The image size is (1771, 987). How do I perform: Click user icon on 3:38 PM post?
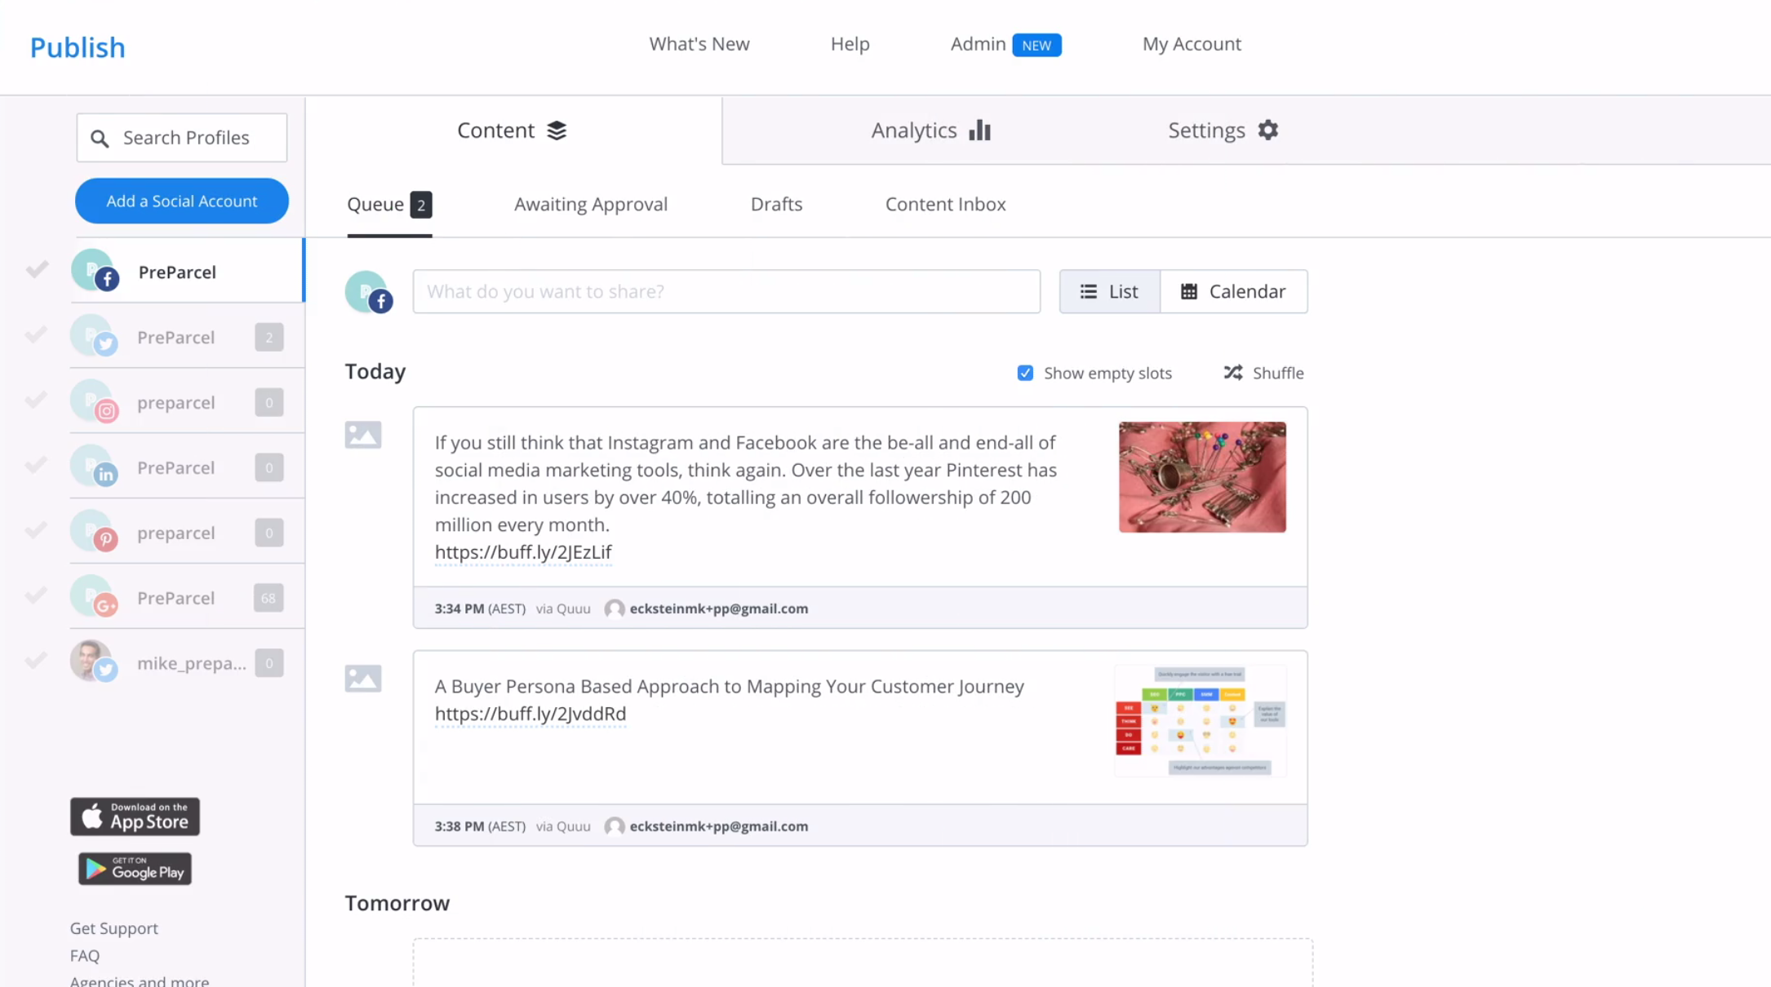(x=615, y=826)
